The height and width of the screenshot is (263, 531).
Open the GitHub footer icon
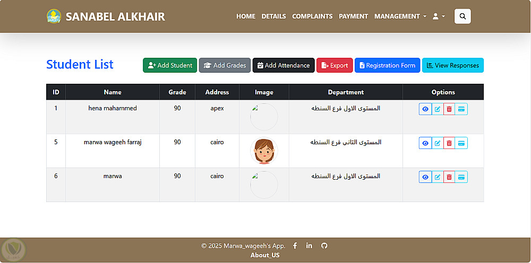coord(324,246)
